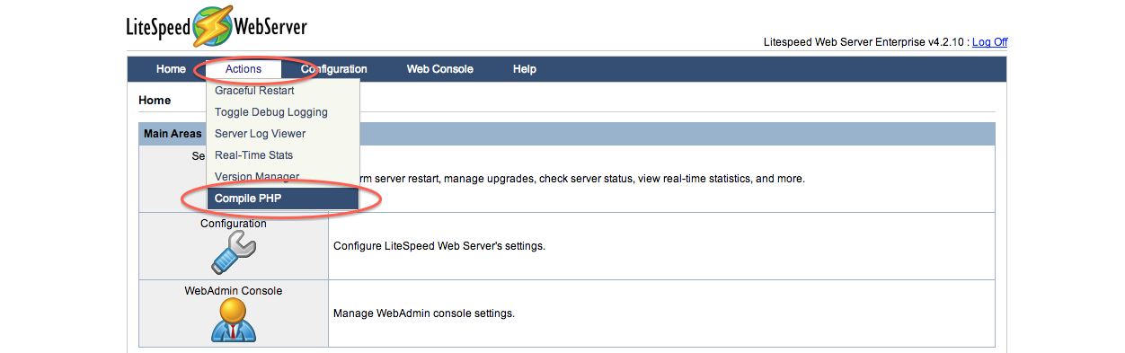Click the LiteSpeed WebServer logo

217,25
